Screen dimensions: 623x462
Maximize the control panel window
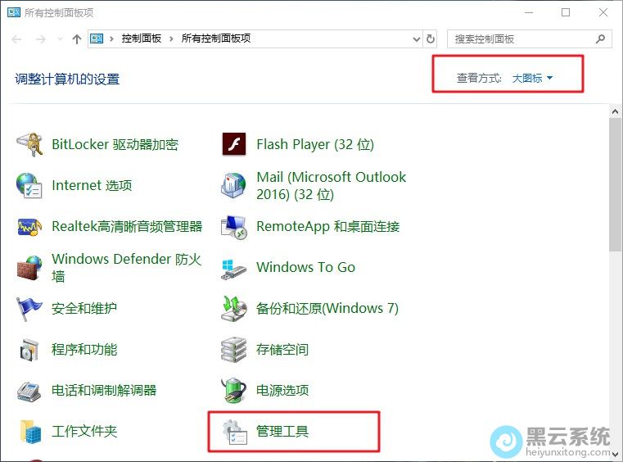566,12
